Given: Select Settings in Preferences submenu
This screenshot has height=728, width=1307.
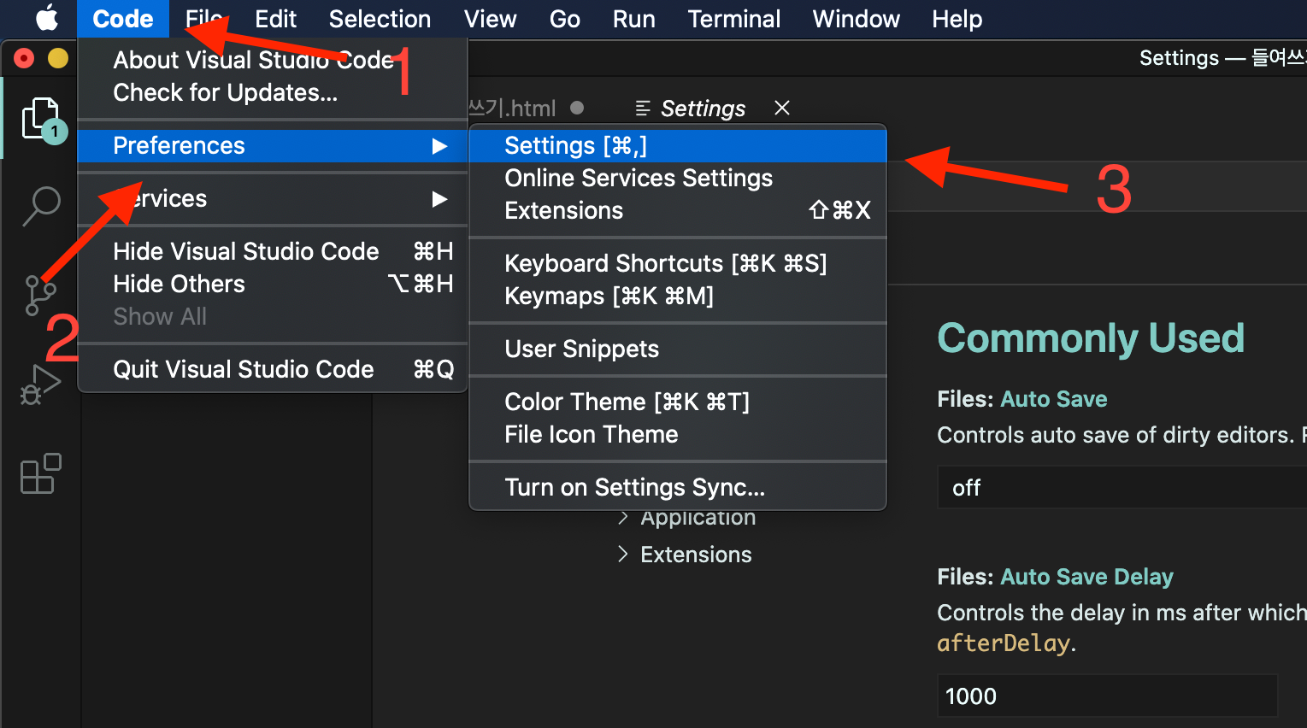Looking at the screenshot, I should tap(678, 145).
